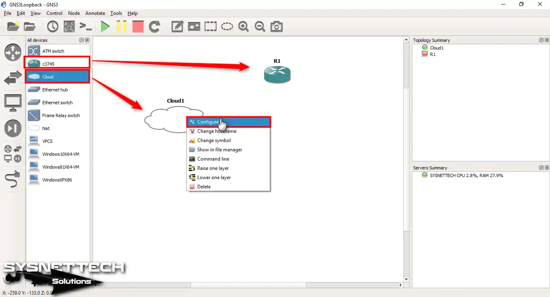Select Nat device in list

(x=58, y=128)
